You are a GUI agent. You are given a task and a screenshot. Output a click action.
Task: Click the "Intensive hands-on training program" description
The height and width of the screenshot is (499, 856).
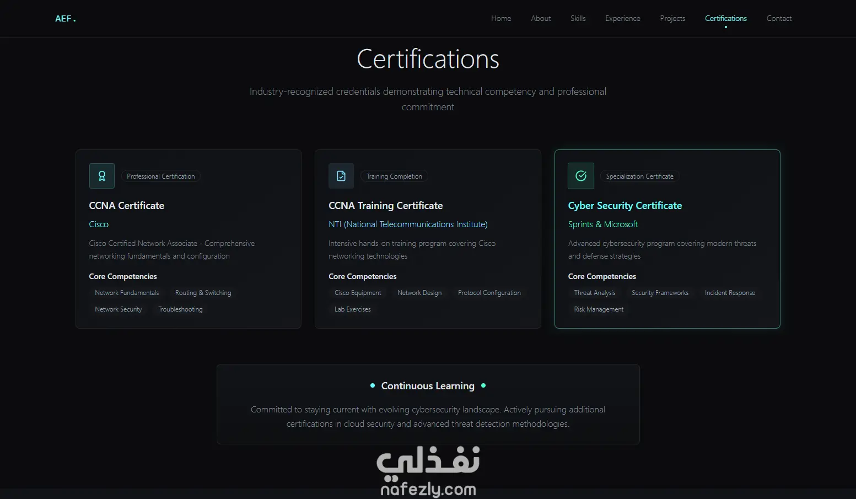[412, 250]
